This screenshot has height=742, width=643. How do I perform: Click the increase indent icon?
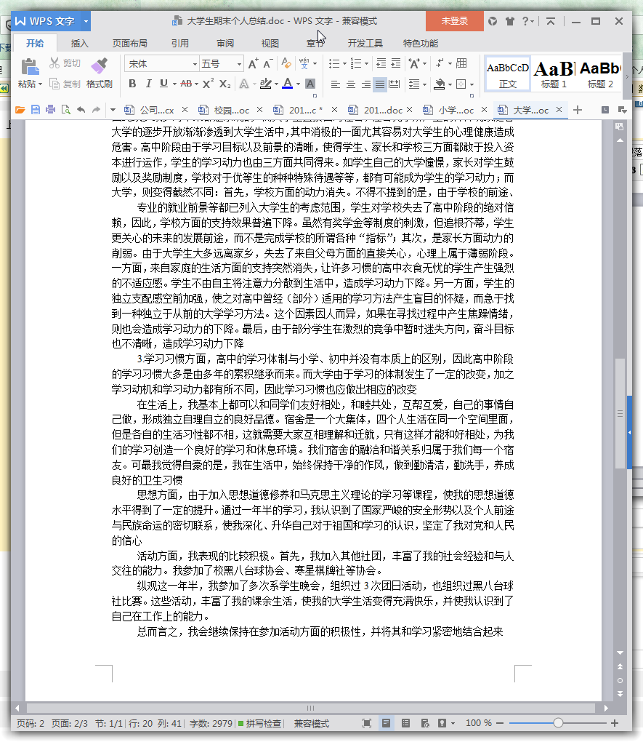point(396,63)
